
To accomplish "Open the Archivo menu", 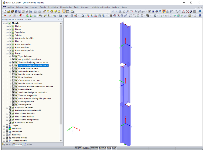I will [10, 7].
